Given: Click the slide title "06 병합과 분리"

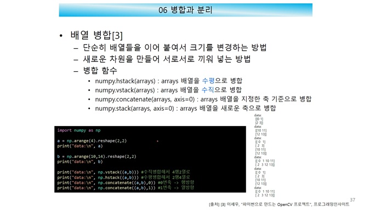Looking at the screenshot, I should point(185,10).
